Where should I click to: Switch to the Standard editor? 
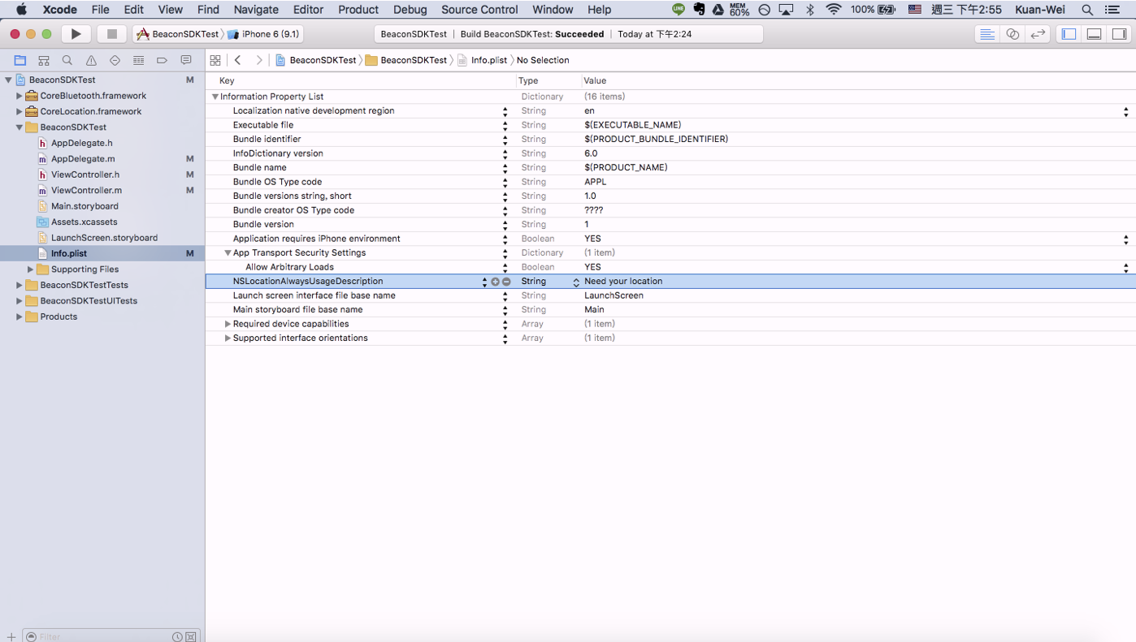(x=987, y=34)
